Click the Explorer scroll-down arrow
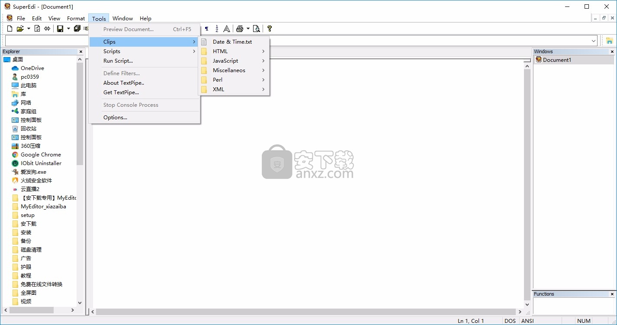Image resolution: width=617 pixels, height=325 pixels. (80, 303)
